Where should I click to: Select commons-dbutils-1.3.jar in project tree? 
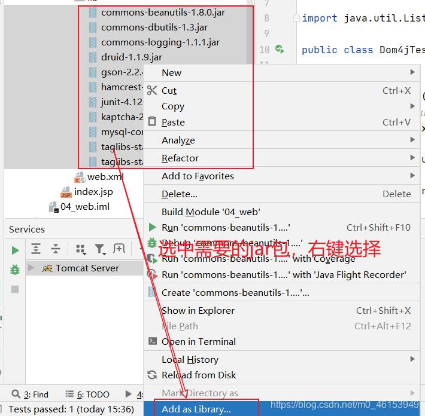[154, 27]
